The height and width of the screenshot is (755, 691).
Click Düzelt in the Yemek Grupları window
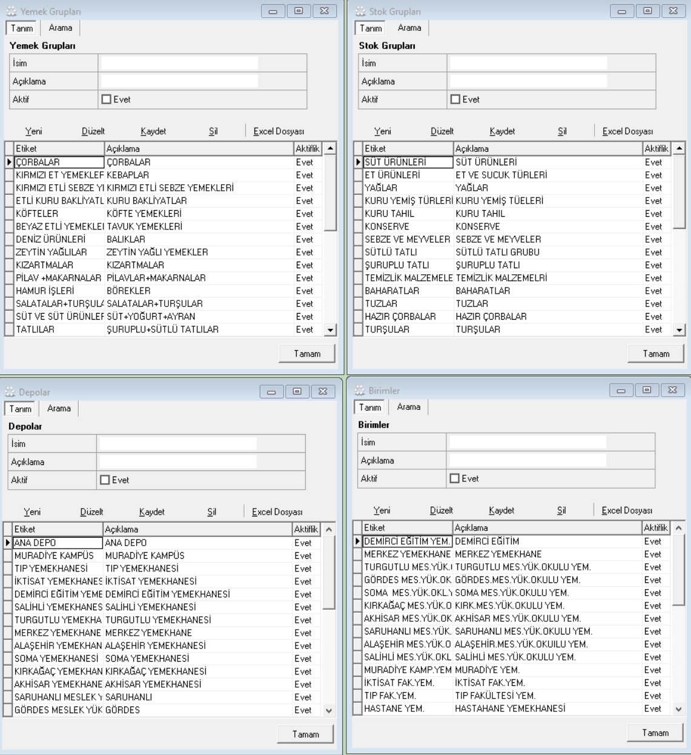(93, 131)
